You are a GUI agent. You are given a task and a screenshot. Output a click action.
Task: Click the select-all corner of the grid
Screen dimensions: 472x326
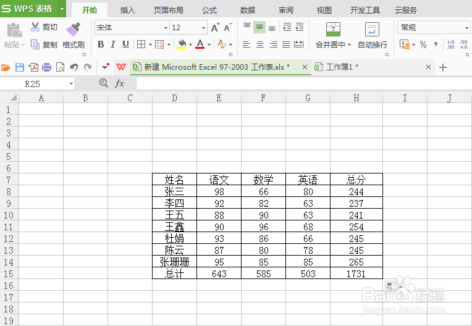click(x=10, y=98)
